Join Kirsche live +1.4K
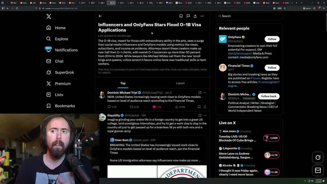This screenshot has width=327, height=184. (x=271, y=172)
